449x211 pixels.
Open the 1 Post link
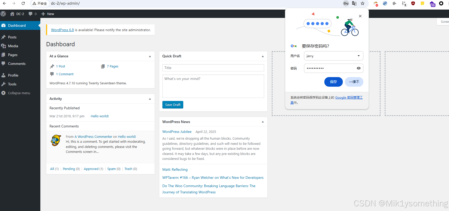60,66
